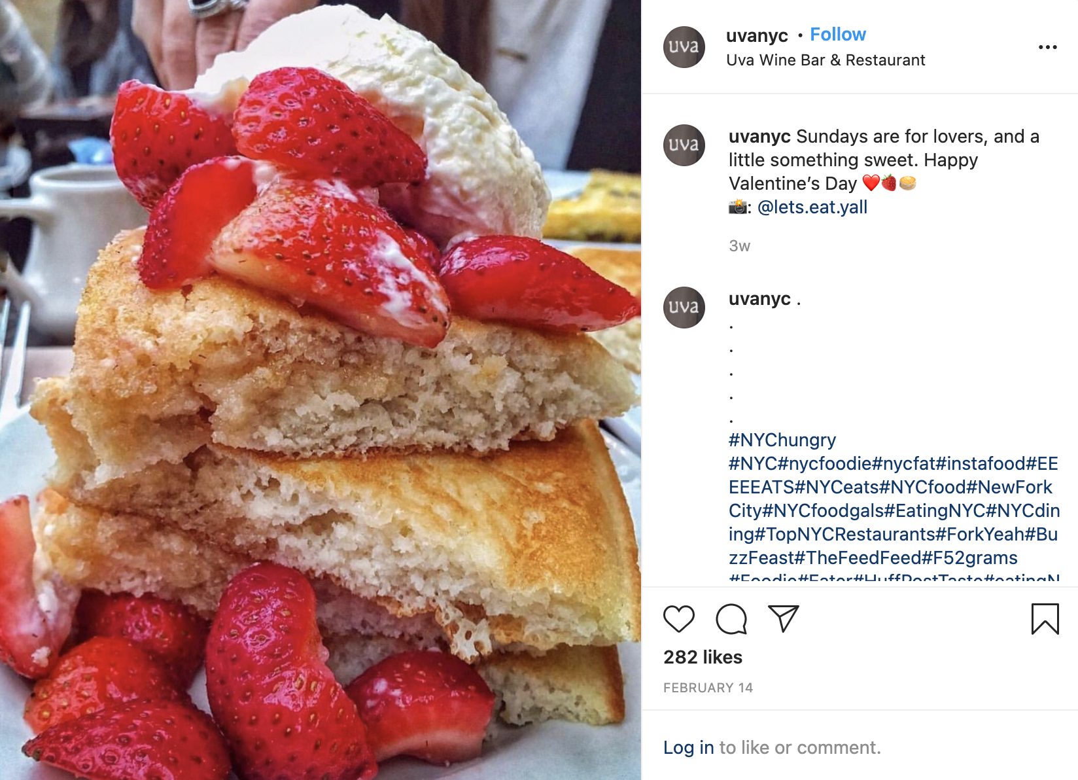Screen dimensions: 1078x780
Task: Open more options three-dot menu
Action: coord(1047,47)
